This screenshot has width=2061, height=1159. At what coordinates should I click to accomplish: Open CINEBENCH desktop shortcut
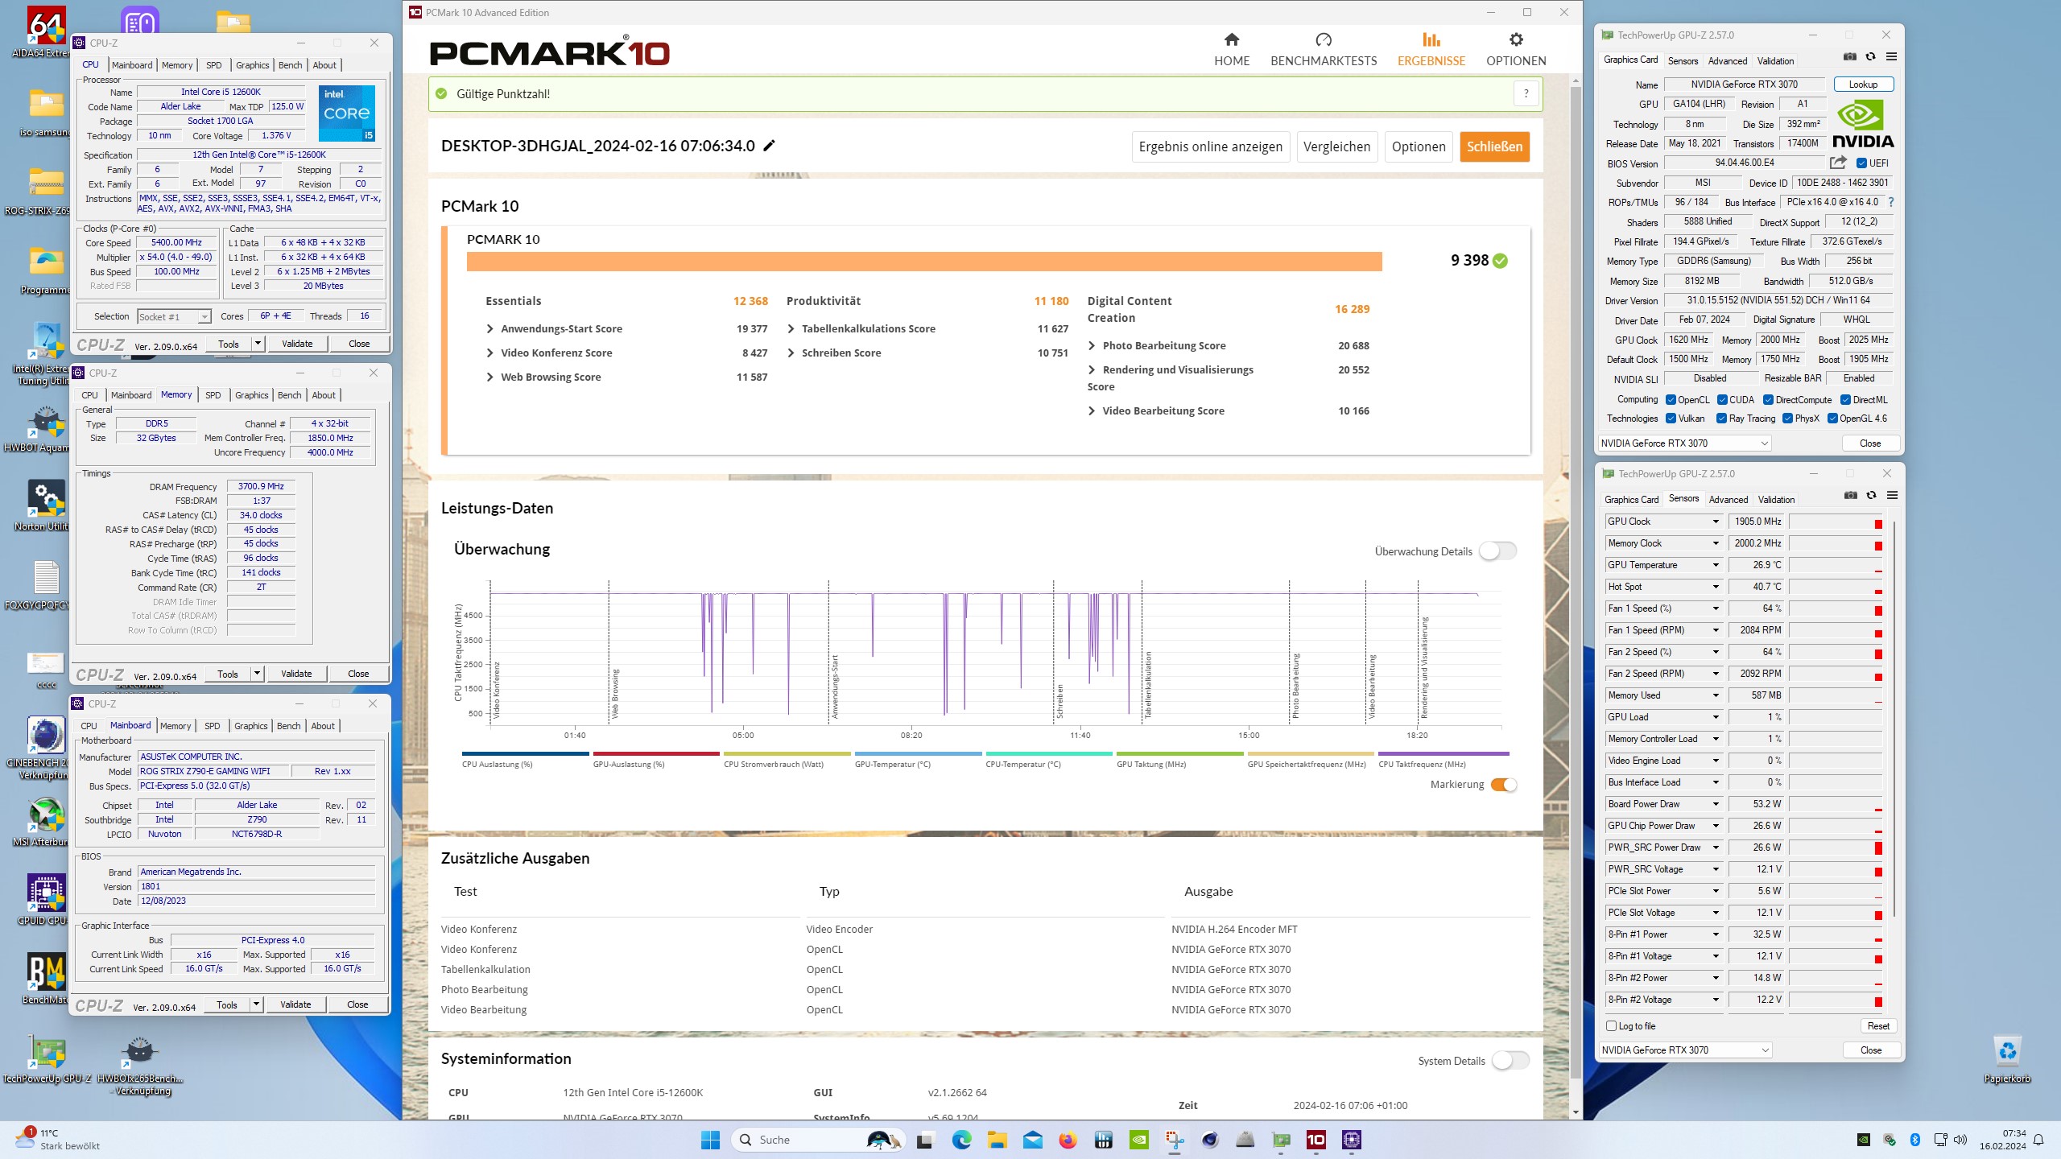pyautogui.click(x=44, y=749)
